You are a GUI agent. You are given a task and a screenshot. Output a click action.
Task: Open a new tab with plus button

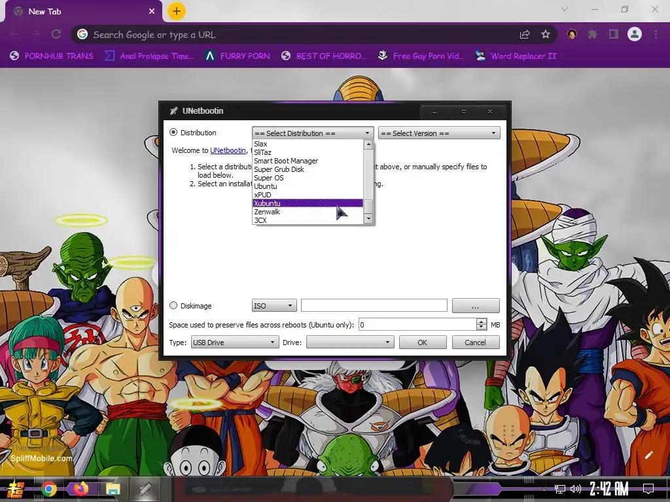coord(177,11)
